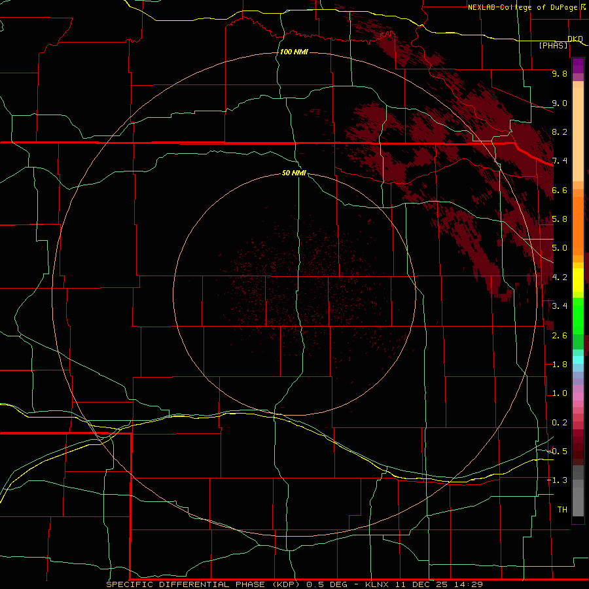Viewport: 589px width, 589px height.
Task: Click the product caption mentioning KLNX 11 DEC 25
Action: [x=294, y=584]
